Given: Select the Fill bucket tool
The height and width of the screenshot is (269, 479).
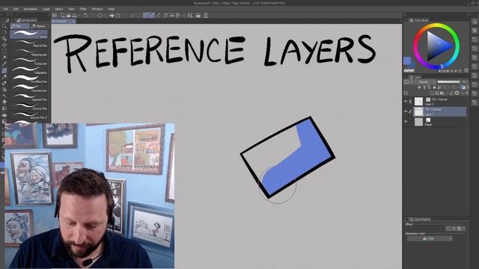Looking at the screenshot, I should pyautogui.click(x=4, y=115).
